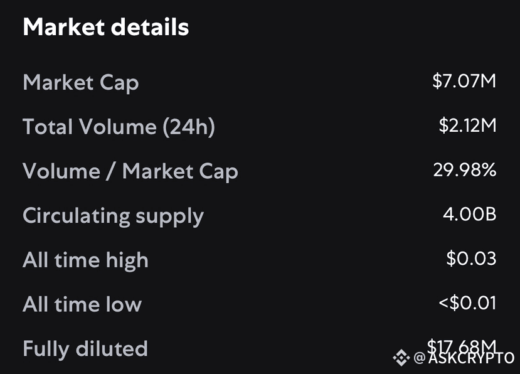Click the $17.68M fully diluted value
The height and width of the screenshot is (374, 520).
(x=461, y=347)
